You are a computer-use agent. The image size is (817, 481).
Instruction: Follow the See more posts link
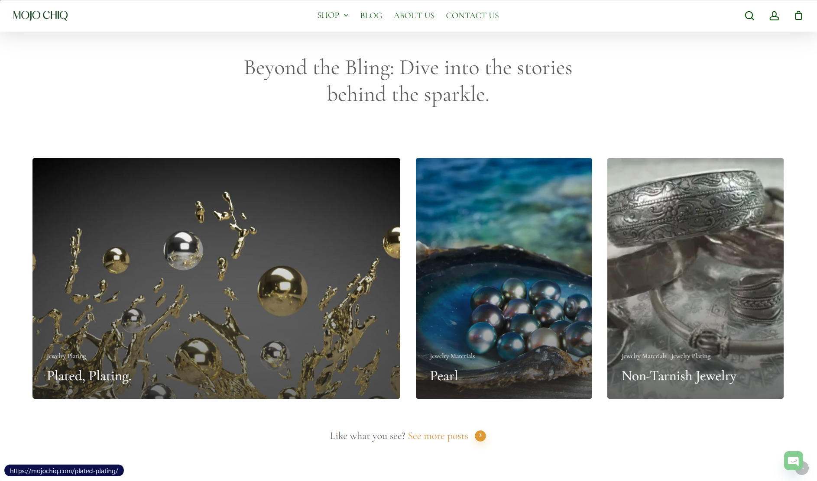438,436
